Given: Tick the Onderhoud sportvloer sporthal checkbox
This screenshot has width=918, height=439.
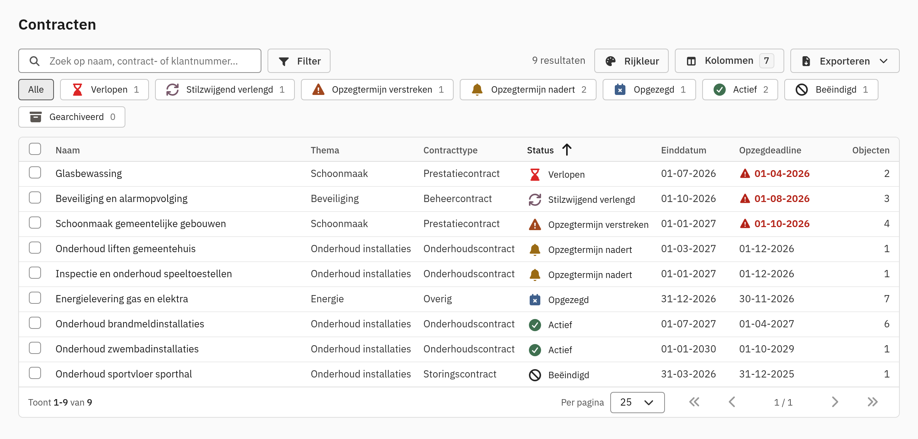Looking at the screenshot, I should click(35, 373).
